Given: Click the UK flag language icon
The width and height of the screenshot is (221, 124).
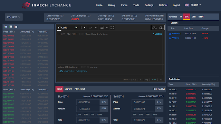Looking at the screenshot, I should 187,5.
